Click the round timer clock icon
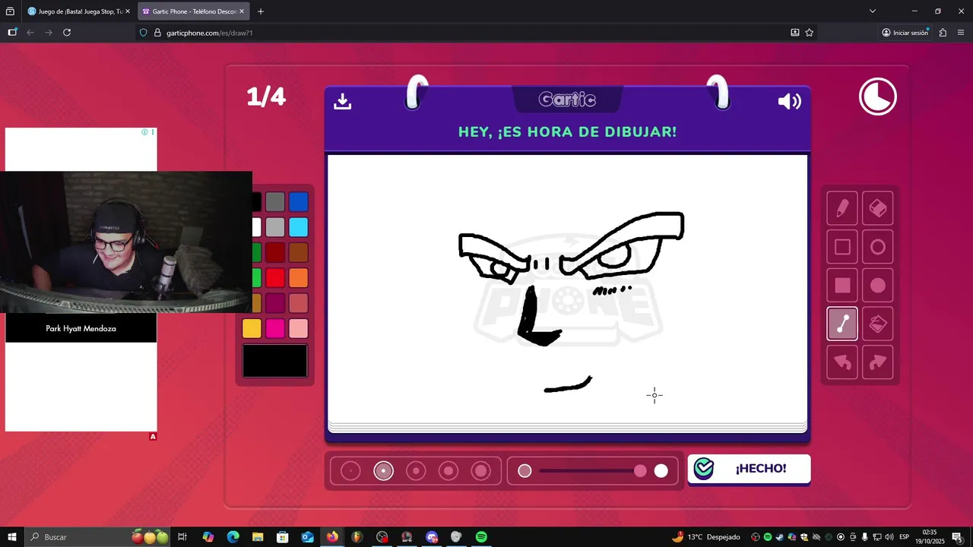 (878, 97)
